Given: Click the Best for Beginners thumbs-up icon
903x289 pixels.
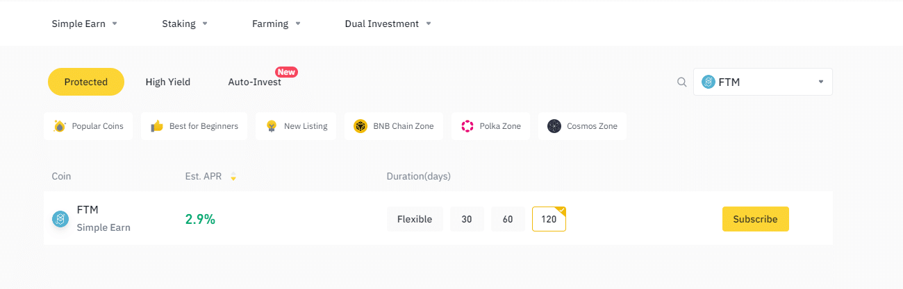Looking at the screenshot, I should [x=157, y=126].
